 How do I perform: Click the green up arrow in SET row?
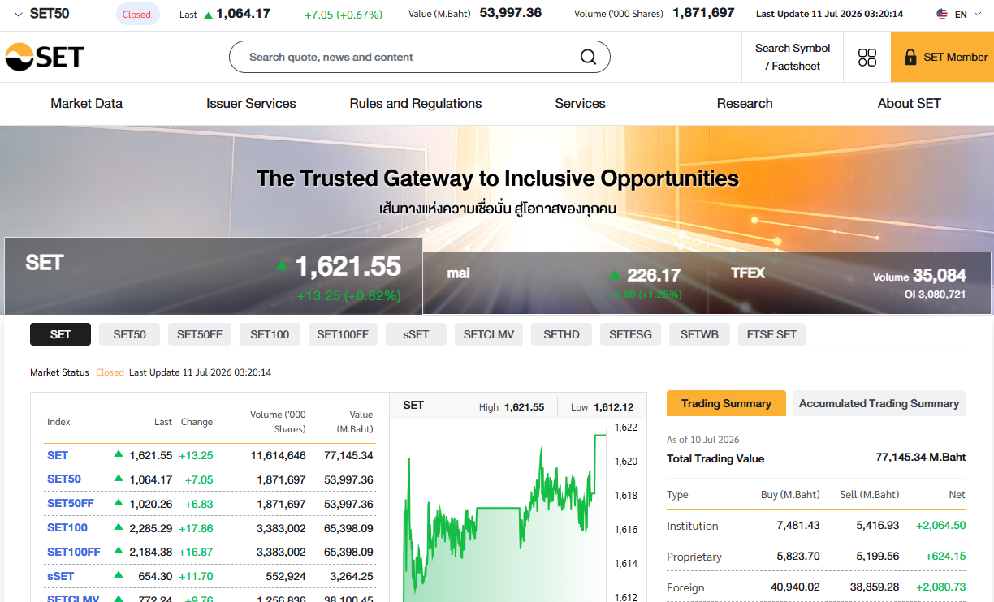point(119,454)
